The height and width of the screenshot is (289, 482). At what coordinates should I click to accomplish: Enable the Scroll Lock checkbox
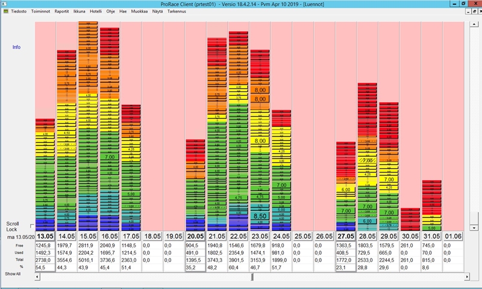pyautogui.click(x=31, y=226)
